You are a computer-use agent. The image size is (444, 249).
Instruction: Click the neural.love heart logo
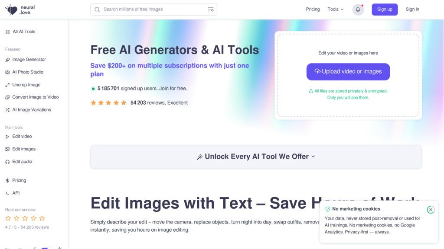coord(12,10)
